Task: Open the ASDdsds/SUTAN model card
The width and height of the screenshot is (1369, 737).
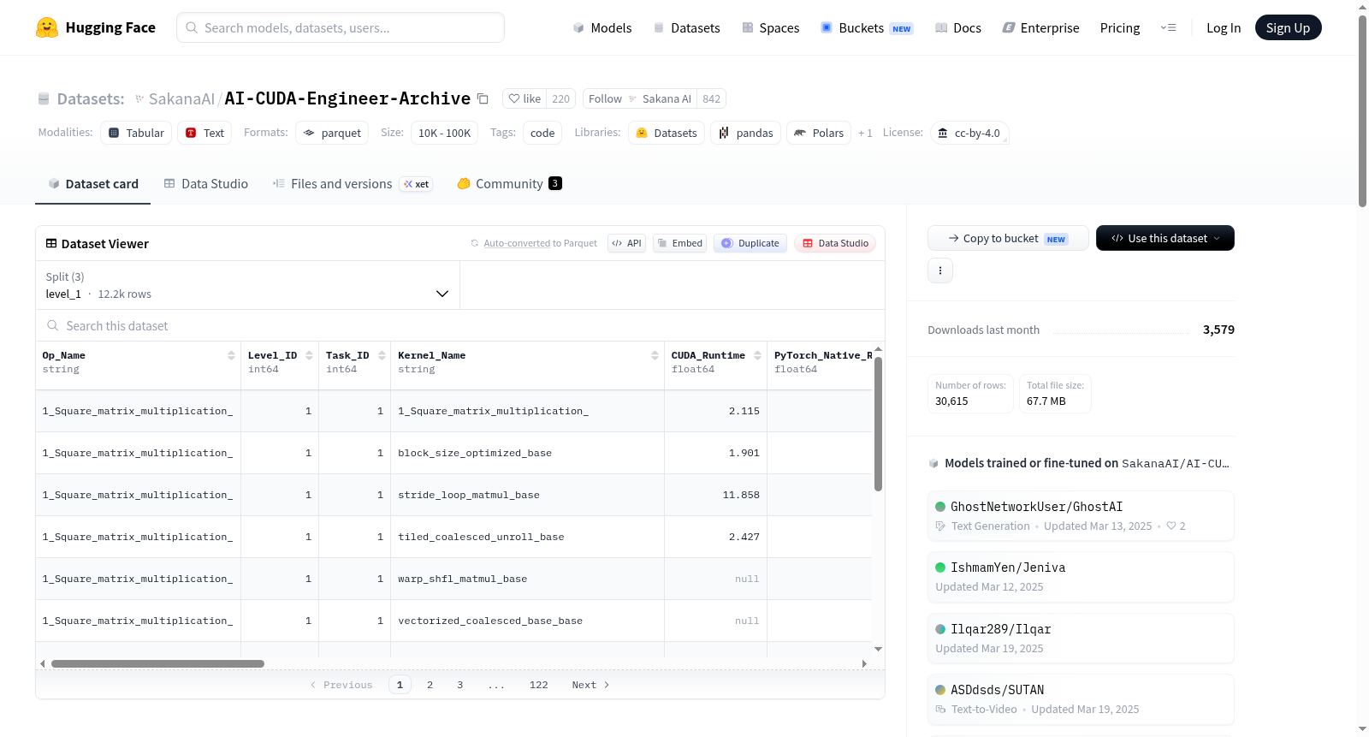Action: point(1081,699)
